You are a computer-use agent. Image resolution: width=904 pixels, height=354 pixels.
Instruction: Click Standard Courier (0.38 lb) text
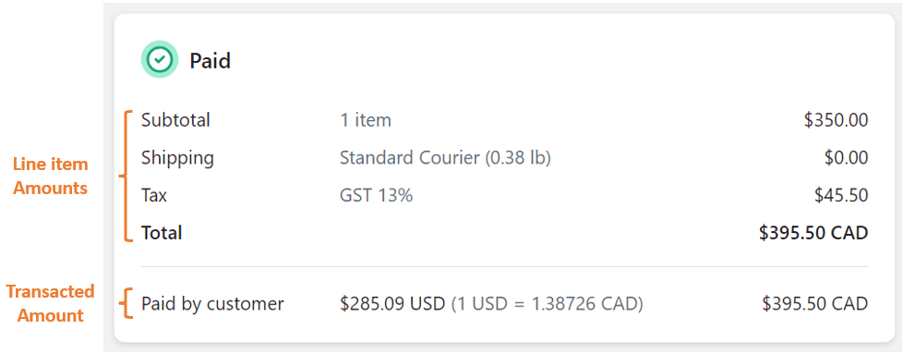(x=445, y=158)
